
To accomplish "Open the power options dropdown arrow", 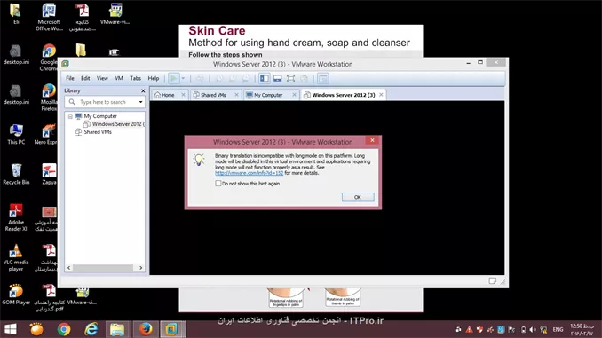I will coord(183,78).
